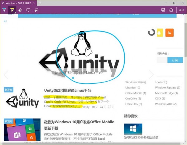Focus the subscription email input field

[162, 60]
